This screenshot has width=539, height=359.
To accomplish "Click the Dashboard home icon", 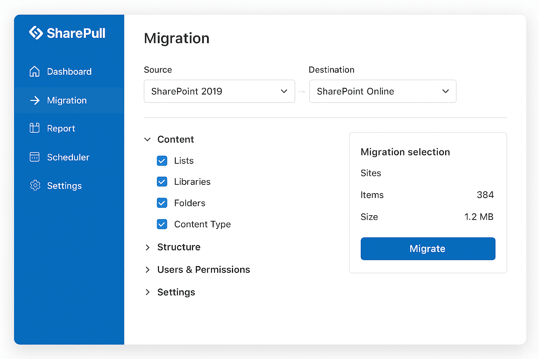I will tap(34, 72).
